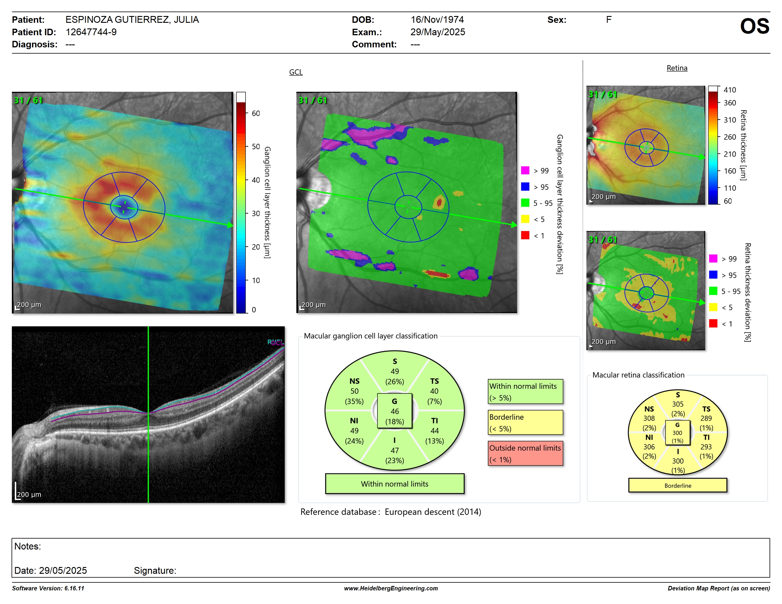The width and height of the screenshot is (782, 604).
Task: Click the GCL S sector value 49
Action: (x=395, y=371)
